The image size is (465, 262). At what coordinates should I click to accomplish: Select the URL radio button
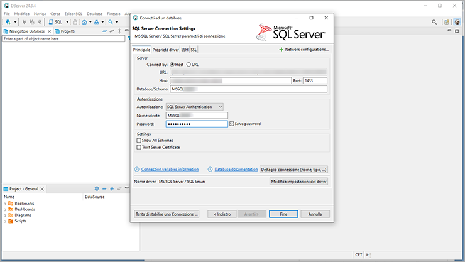[189, 64]
